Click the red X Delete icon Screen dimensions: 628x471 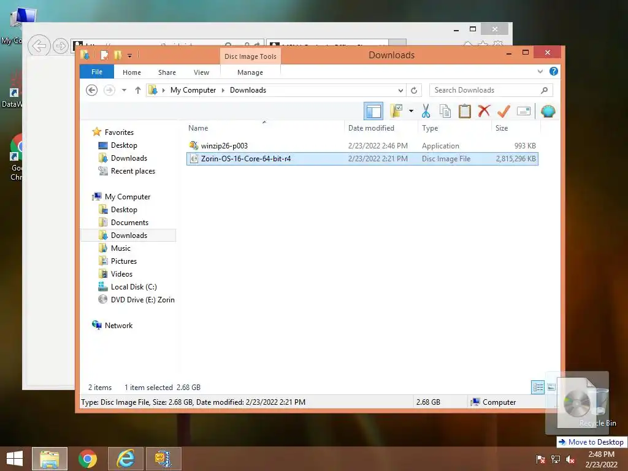pyautogui.click(x=484, y=110)
